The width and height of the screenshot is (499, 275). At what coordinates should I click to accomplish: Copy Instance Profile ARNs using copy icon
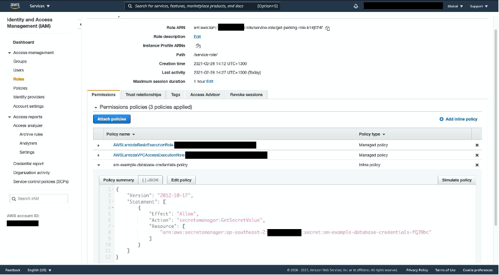(x=198, y=46)
